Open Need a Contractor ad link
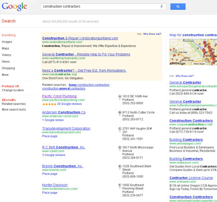Screen dimensions: 217x202 click(84, 71)
